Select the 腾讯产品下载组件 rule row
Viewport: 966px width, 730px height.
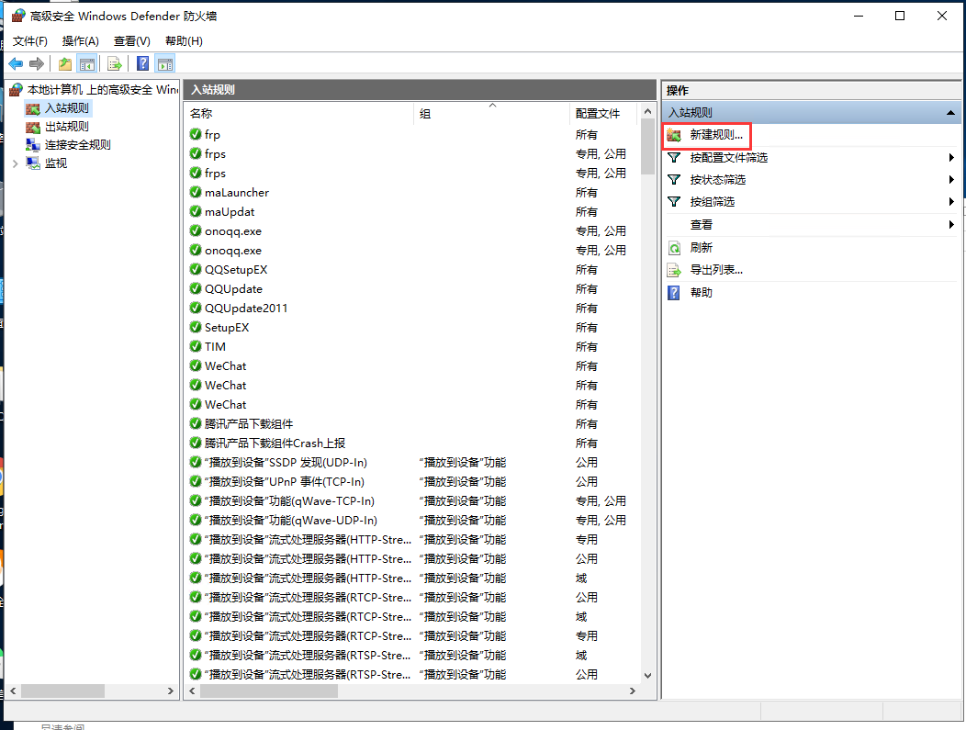coord(411,424)
